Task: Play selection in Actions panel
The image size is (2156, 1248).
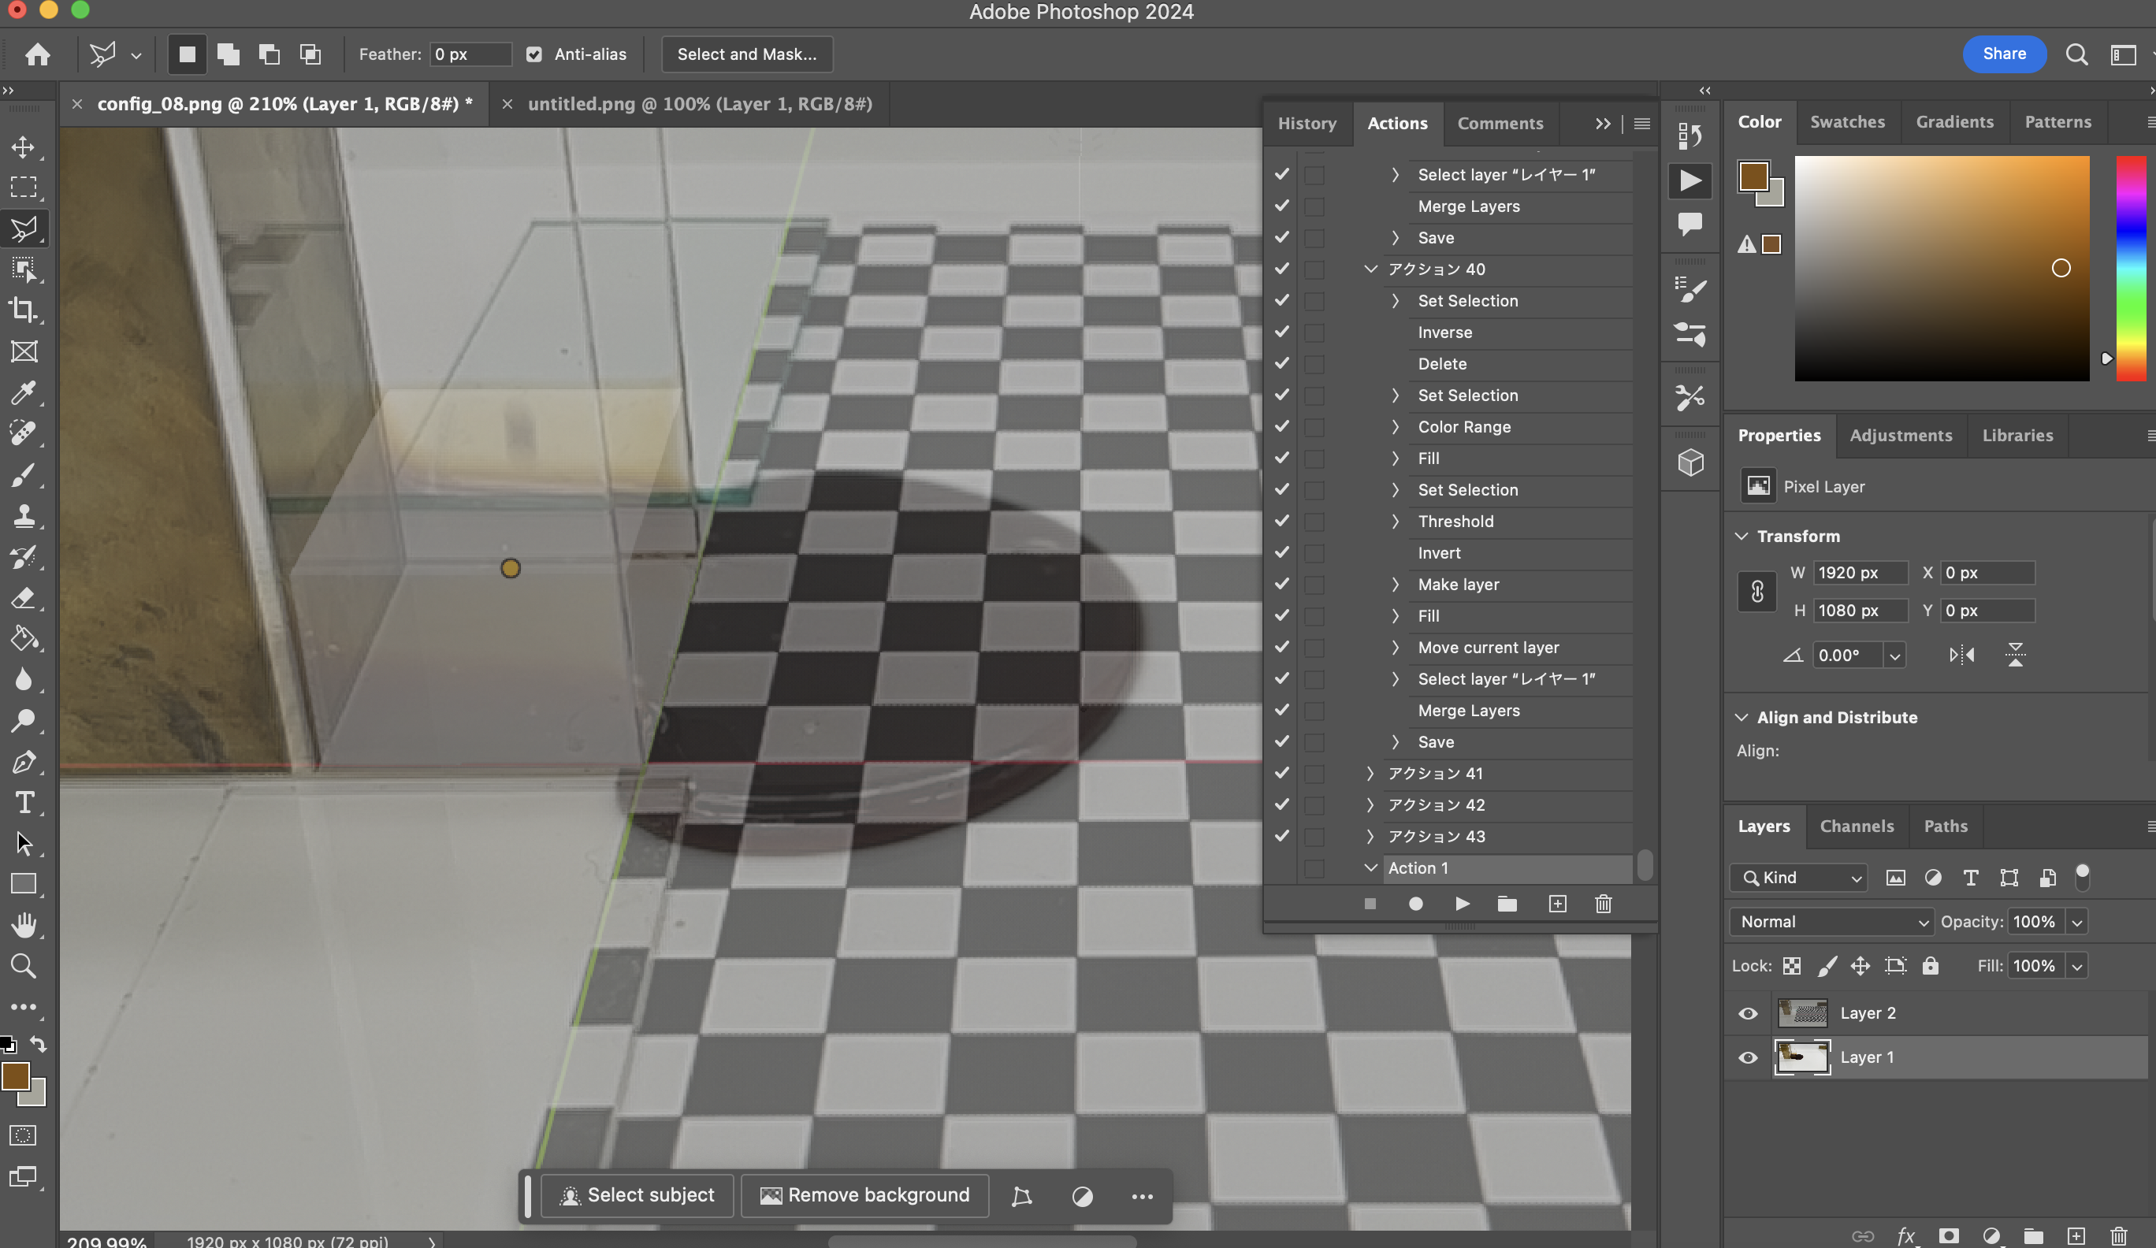Action: click(x=1462, y=904)
